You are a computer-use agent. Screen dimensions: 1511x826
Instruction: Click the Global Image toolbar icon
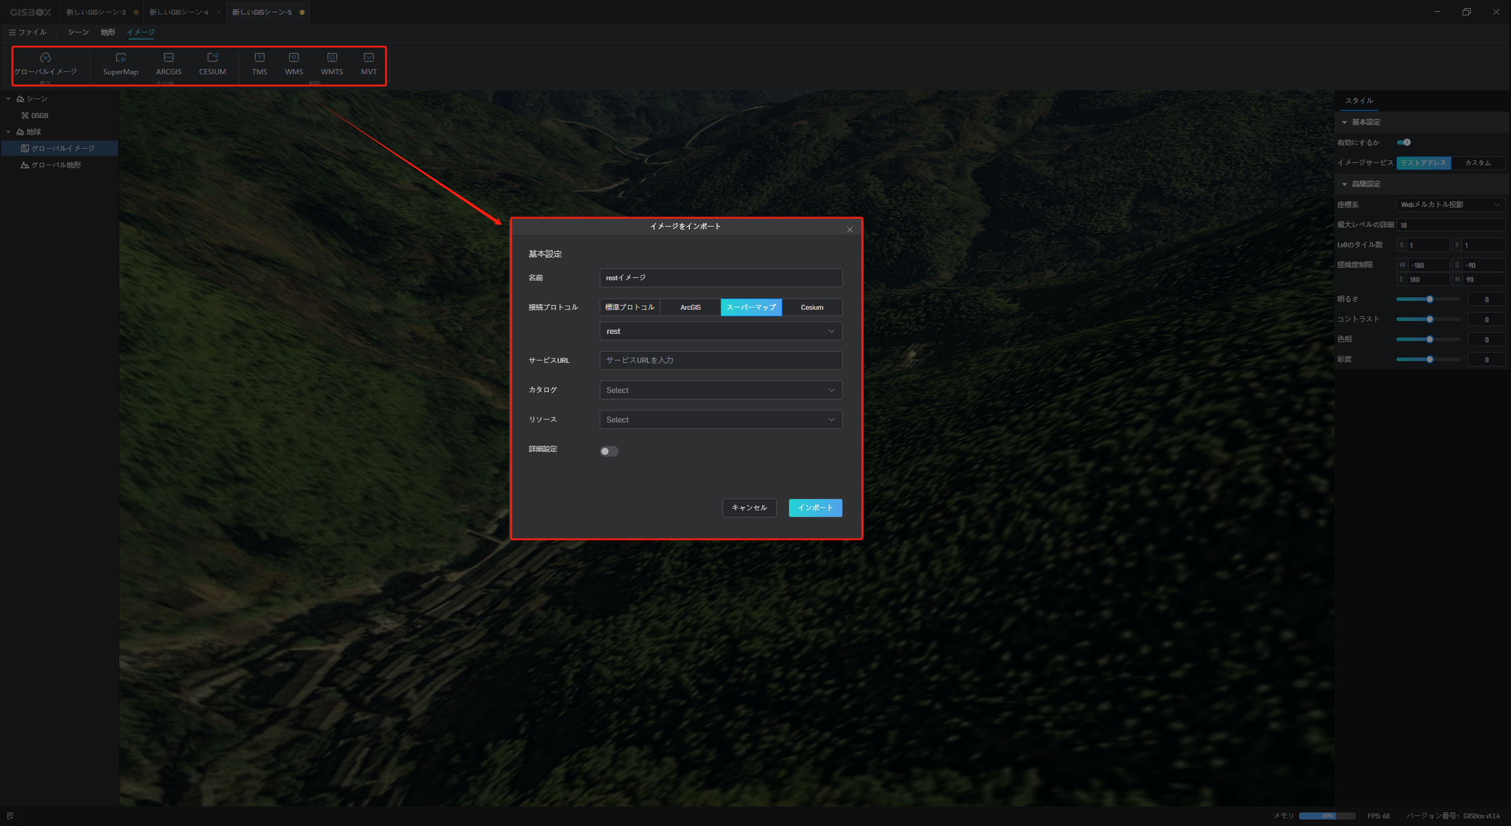pos(45,63)
